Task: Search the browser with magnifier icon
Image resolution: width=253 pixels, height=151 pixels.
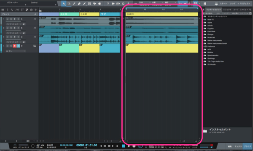Action: tap(250, 10)
